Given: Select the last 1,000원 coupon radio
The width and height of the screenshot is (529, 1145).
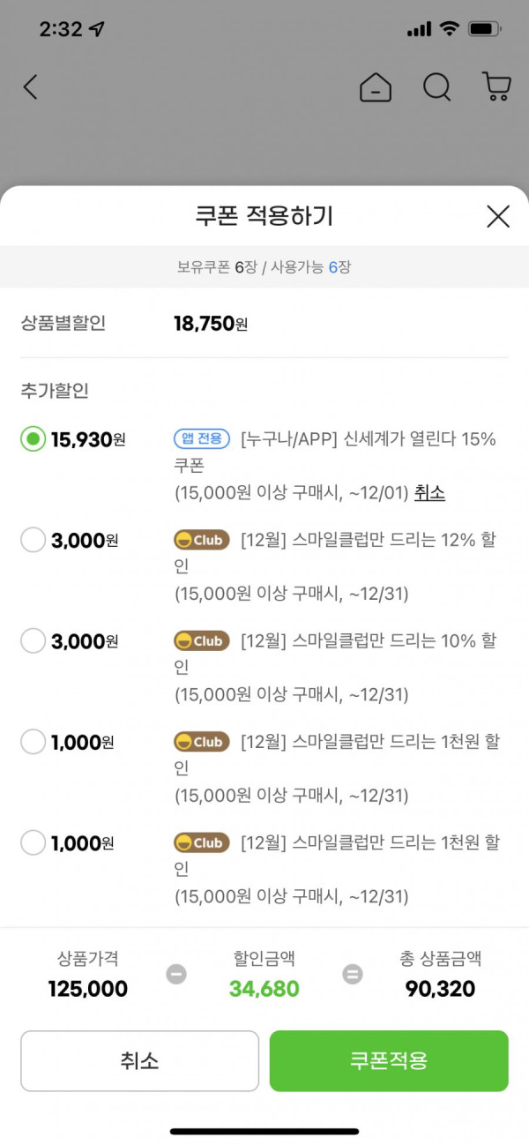Looking at the screenshot, I should [x=33, y=843].
